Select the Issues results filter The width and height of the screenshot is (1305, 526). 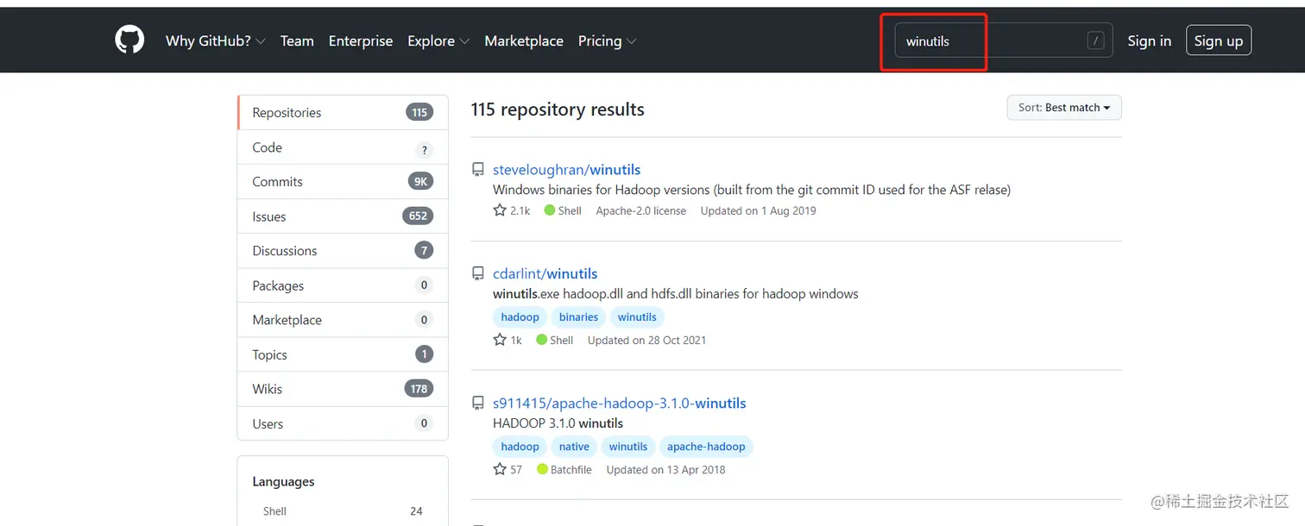click(343, 216)
